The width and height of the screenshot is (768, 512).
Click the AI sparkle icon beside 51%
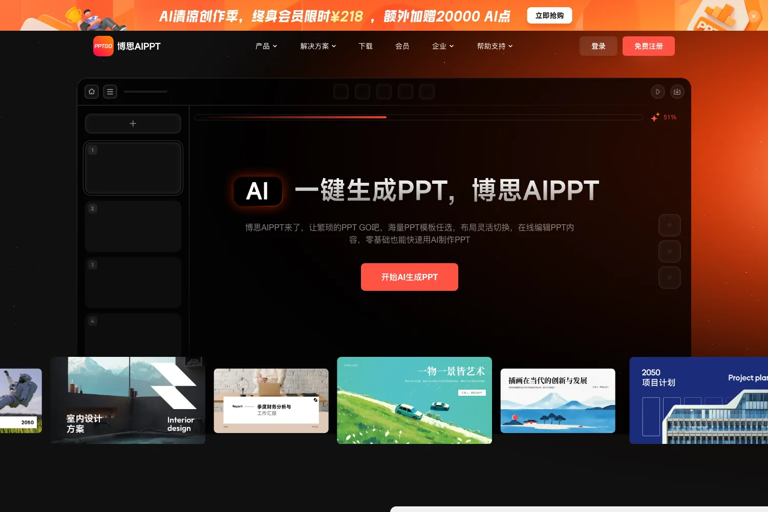click(655, 117)
